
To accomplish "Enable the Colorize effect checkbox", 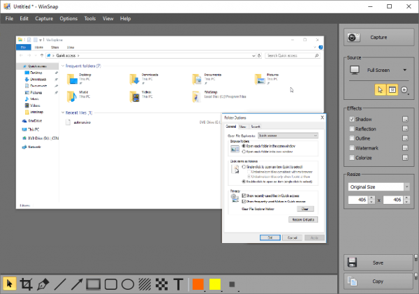I will click(x=352, y=158).
